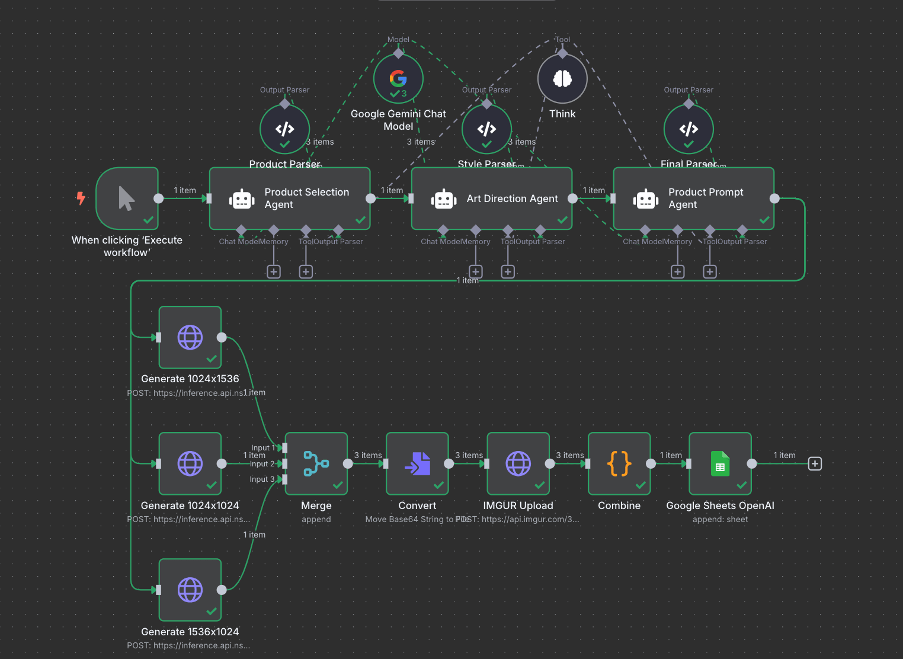The image size is (903, 659).
Task: Open the Merge append node
Action: pyautogui.click(x=316, y=464)
